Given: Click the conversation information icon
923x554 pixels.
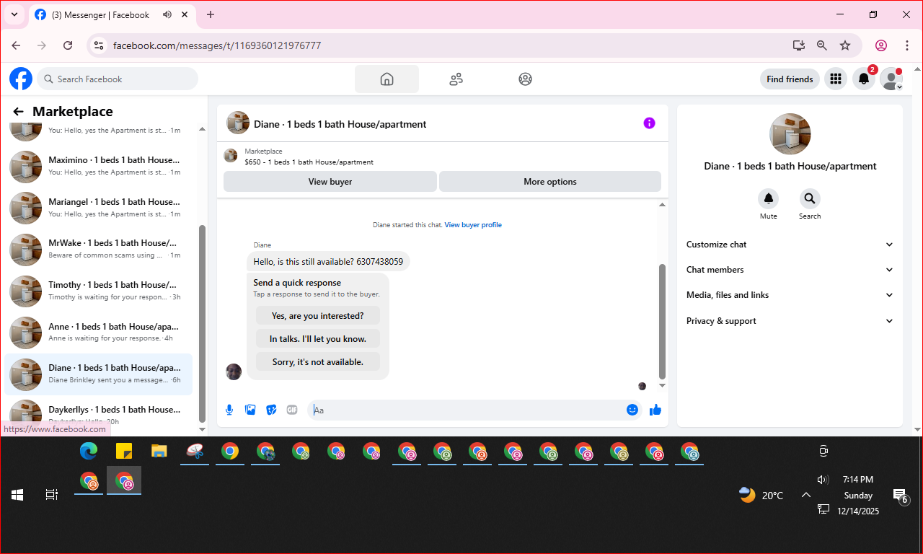Looking at the screenshot, I should 649,123.
